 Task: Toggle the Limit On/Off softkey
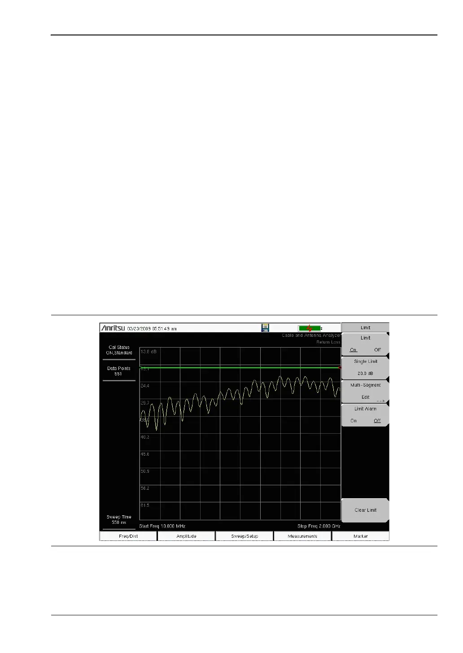[x=365, y=344]
